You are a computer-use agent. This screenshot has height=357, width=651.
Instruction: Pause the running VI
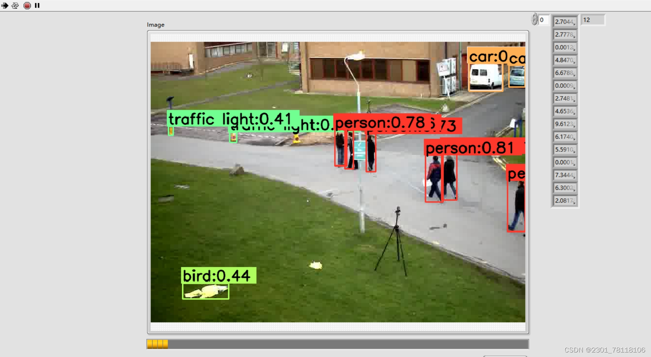37,5
